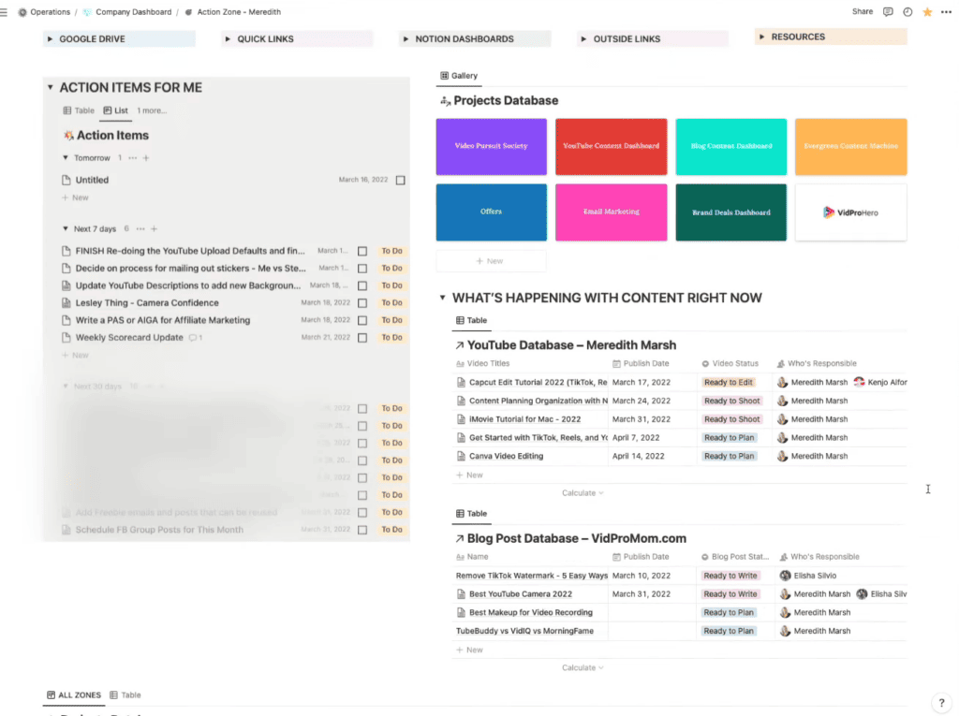This screenshot has height=716, width=959.
Task: Toggle the favorite star icon
Action: point(927,11)
